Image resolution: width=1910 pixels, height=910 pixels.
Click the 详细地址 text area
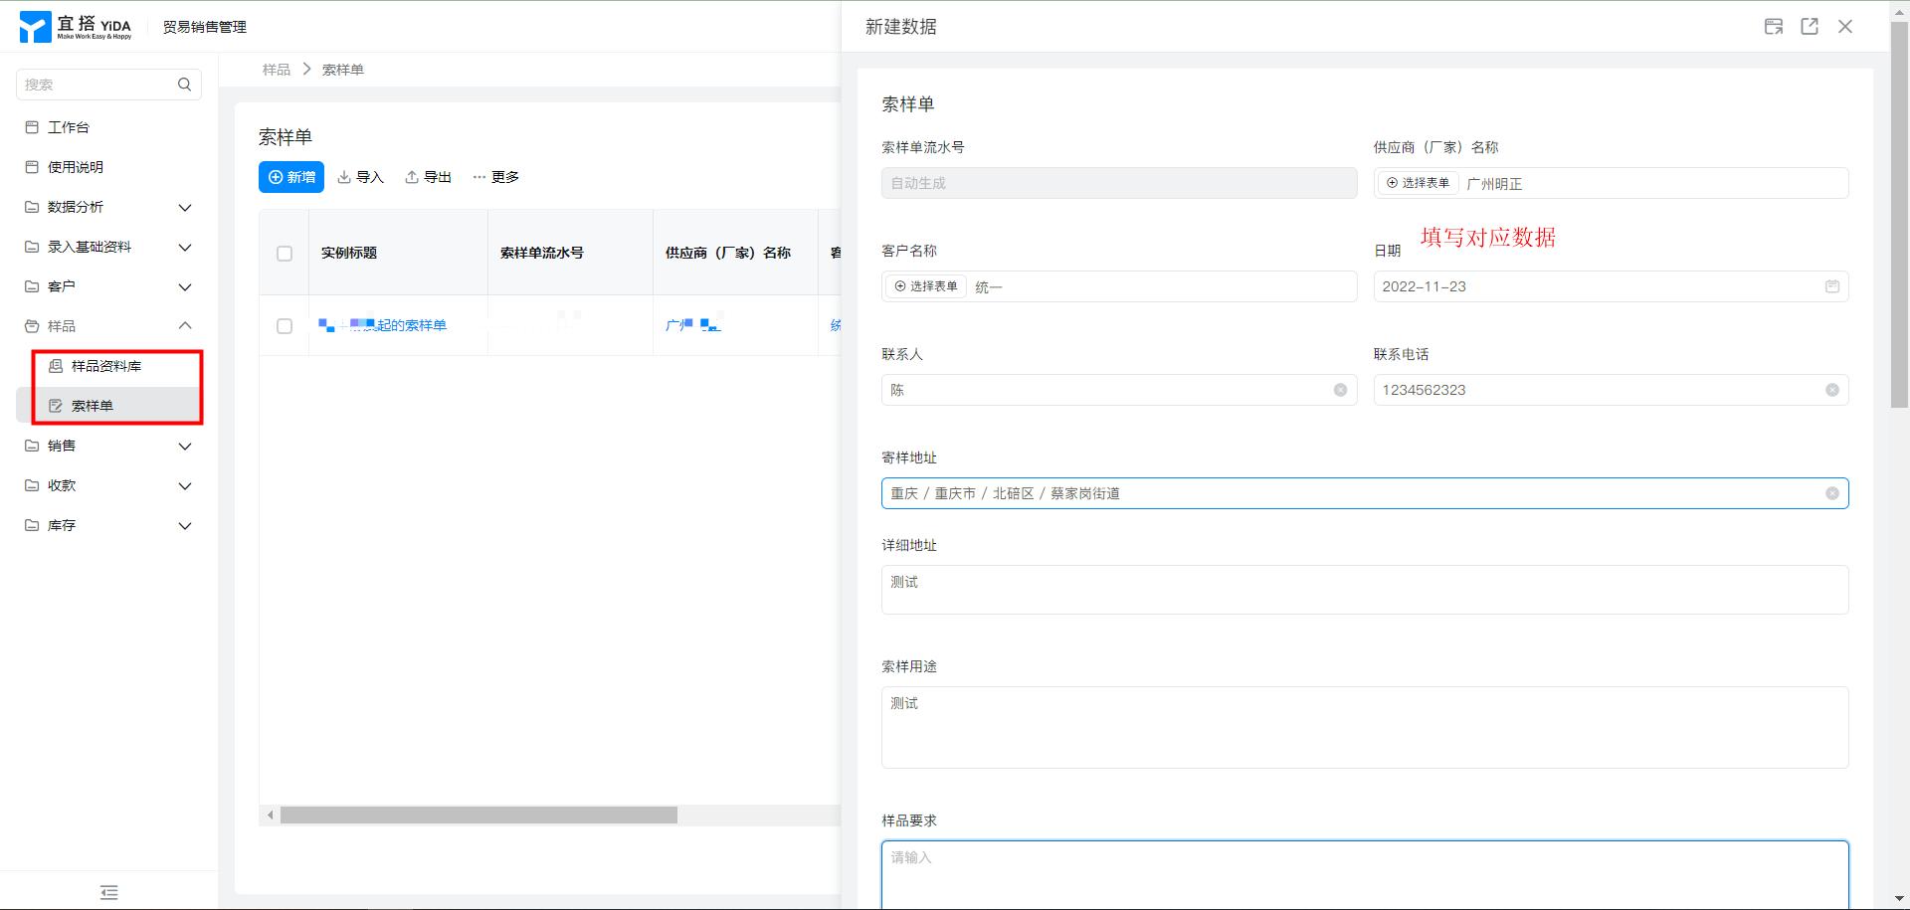(x=1364, y=590)
